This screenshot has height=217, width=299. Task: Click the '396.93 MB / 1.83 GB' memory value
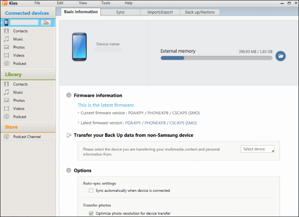pos(256,52)
